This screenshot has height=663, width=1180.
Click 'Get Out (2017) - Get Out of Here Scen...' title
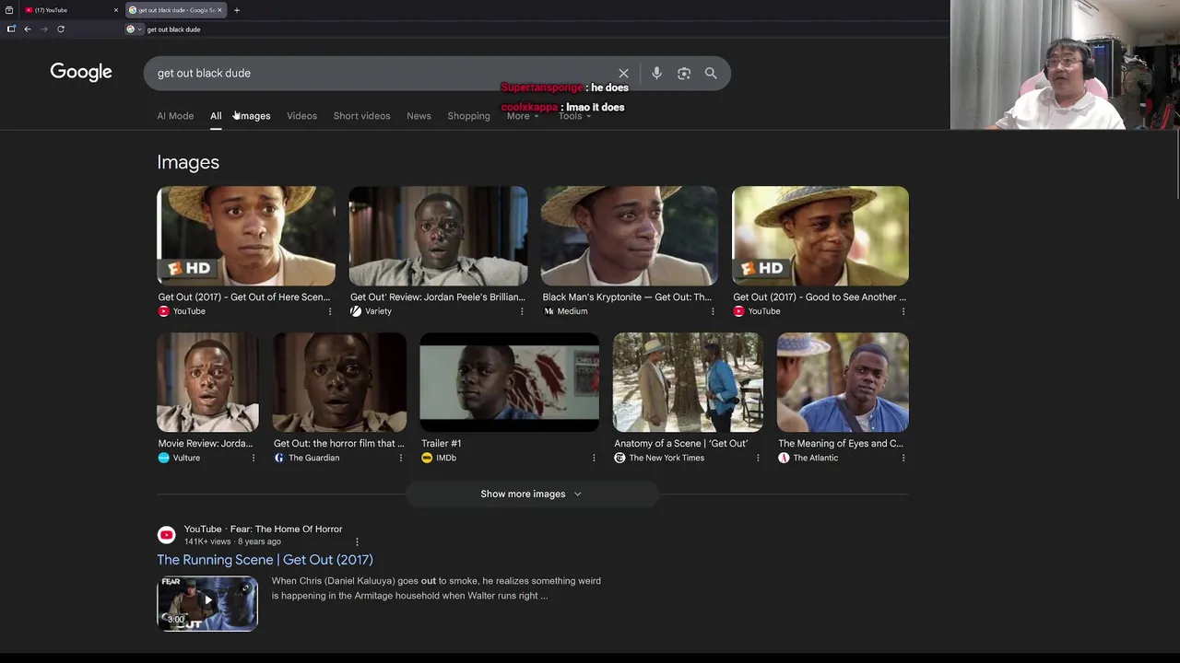click(244, 297)
